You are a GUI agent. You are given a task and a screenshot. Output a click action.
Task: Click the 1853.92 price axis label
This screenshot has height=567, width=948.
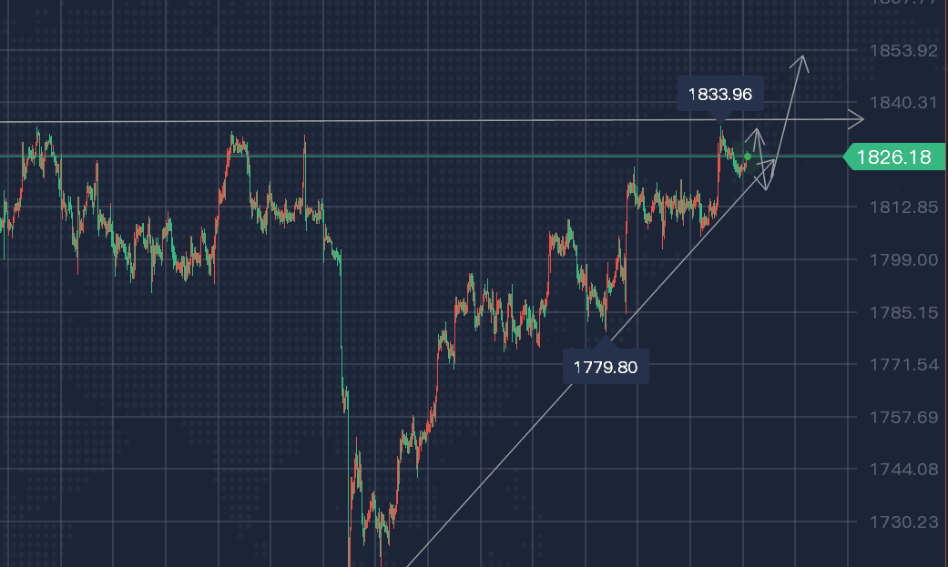(x=903, y=50)
